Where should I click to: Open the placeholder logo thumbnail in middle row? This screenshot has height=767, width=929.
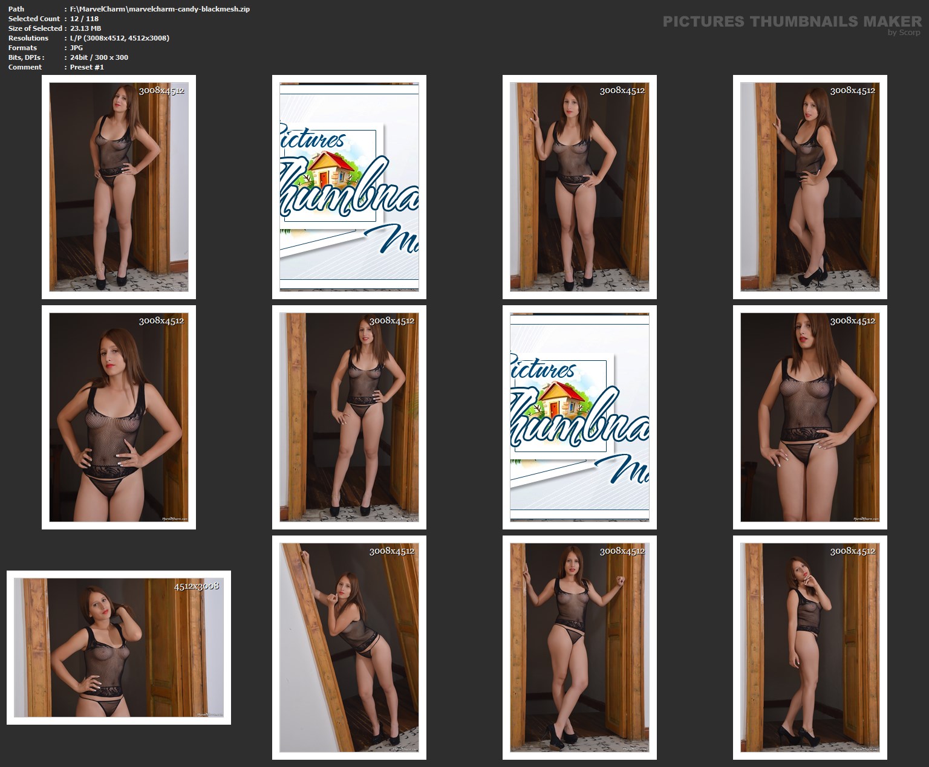coord(579,417)
